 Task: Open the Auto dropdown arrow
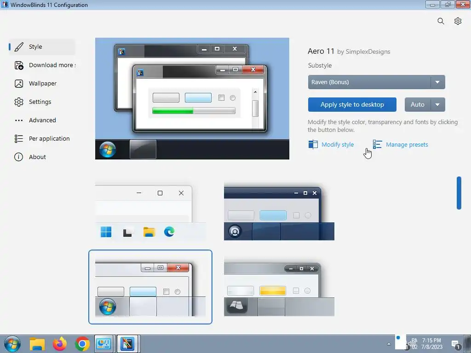[437, 104]
